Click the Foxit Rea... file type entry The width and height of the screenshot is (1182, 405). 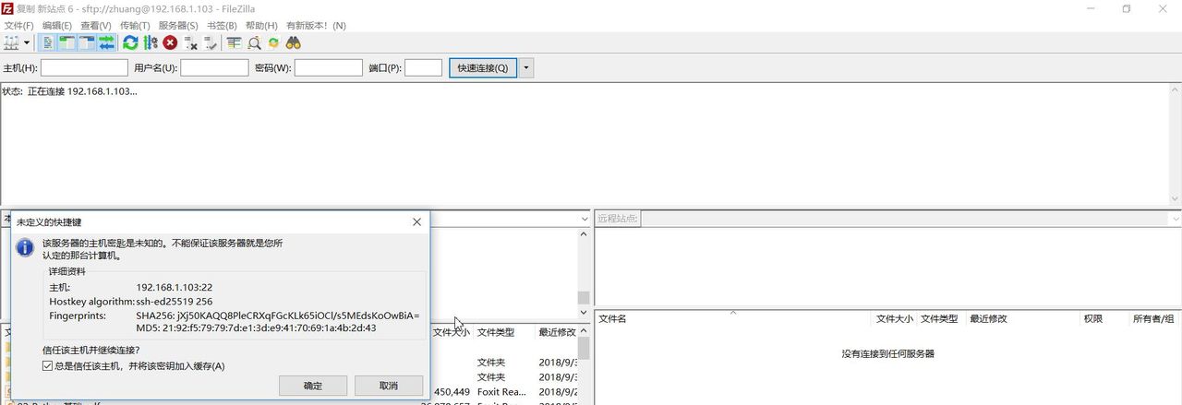(x=501, y=392)
